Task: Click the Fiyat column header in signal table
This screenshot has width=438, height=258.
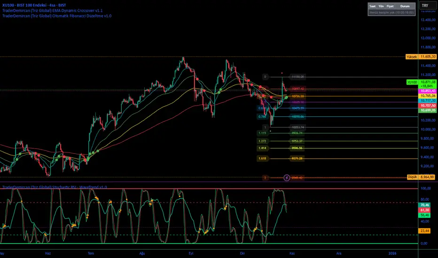Action: [390, 7]
